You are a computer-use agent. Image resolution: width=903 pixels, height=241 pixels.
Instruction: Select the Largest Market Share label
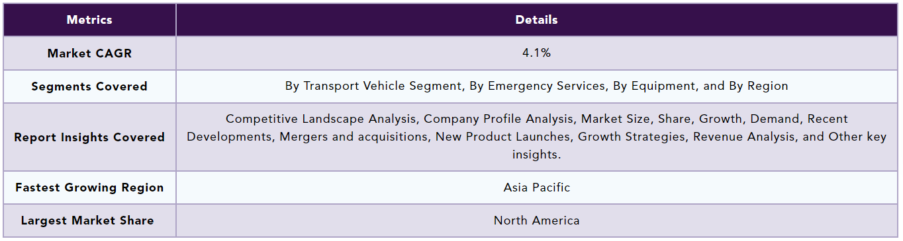tap(89, 221)
